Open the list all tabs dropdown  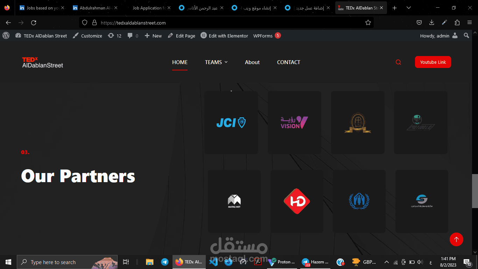click(408, 8)
